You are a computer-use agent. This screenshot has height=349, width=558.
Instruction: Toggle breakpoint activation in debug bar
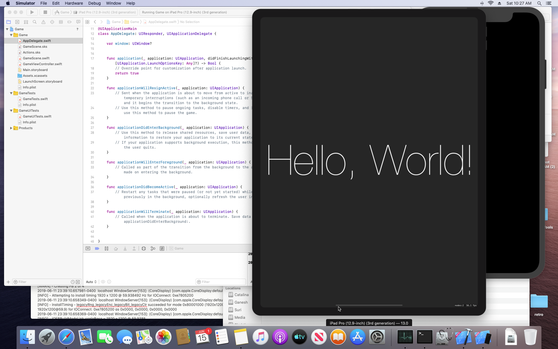click(97, 248)
